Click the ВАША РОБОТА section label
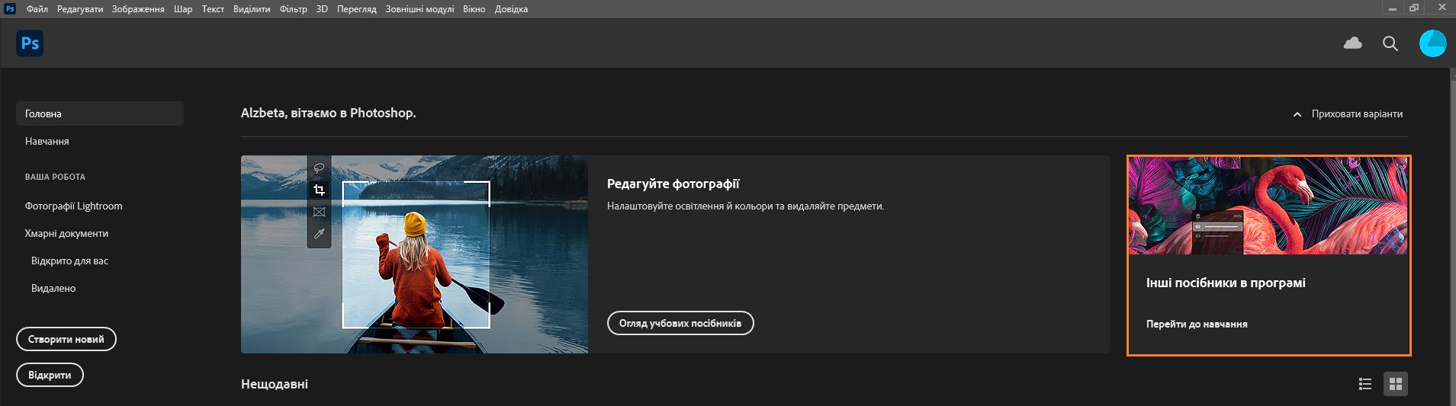 tap(55, 177)
